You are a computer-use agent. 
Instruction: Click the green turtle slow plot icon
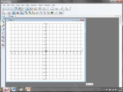52,13
